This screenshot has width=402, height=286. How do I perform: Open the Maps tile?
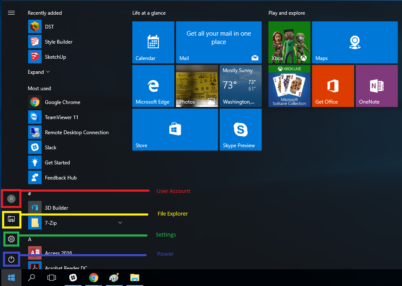coord(355,42)
